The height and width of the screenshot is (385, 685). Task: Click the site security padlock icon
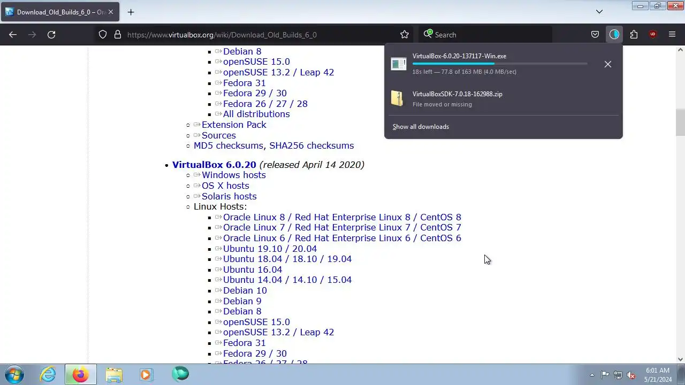[x=118, y=35]
